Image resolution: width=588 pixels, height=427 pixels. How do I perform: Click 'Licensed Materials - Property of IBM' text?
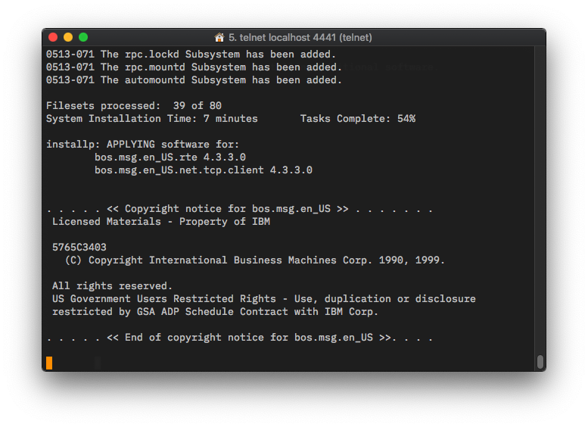(x=160, y=221)
